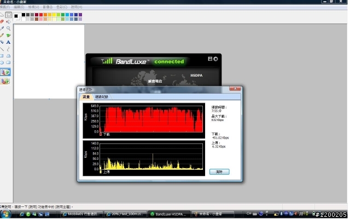Select the Polygon shape tool
The height and width of the screenshot is (219, 350).
point(9,56)
